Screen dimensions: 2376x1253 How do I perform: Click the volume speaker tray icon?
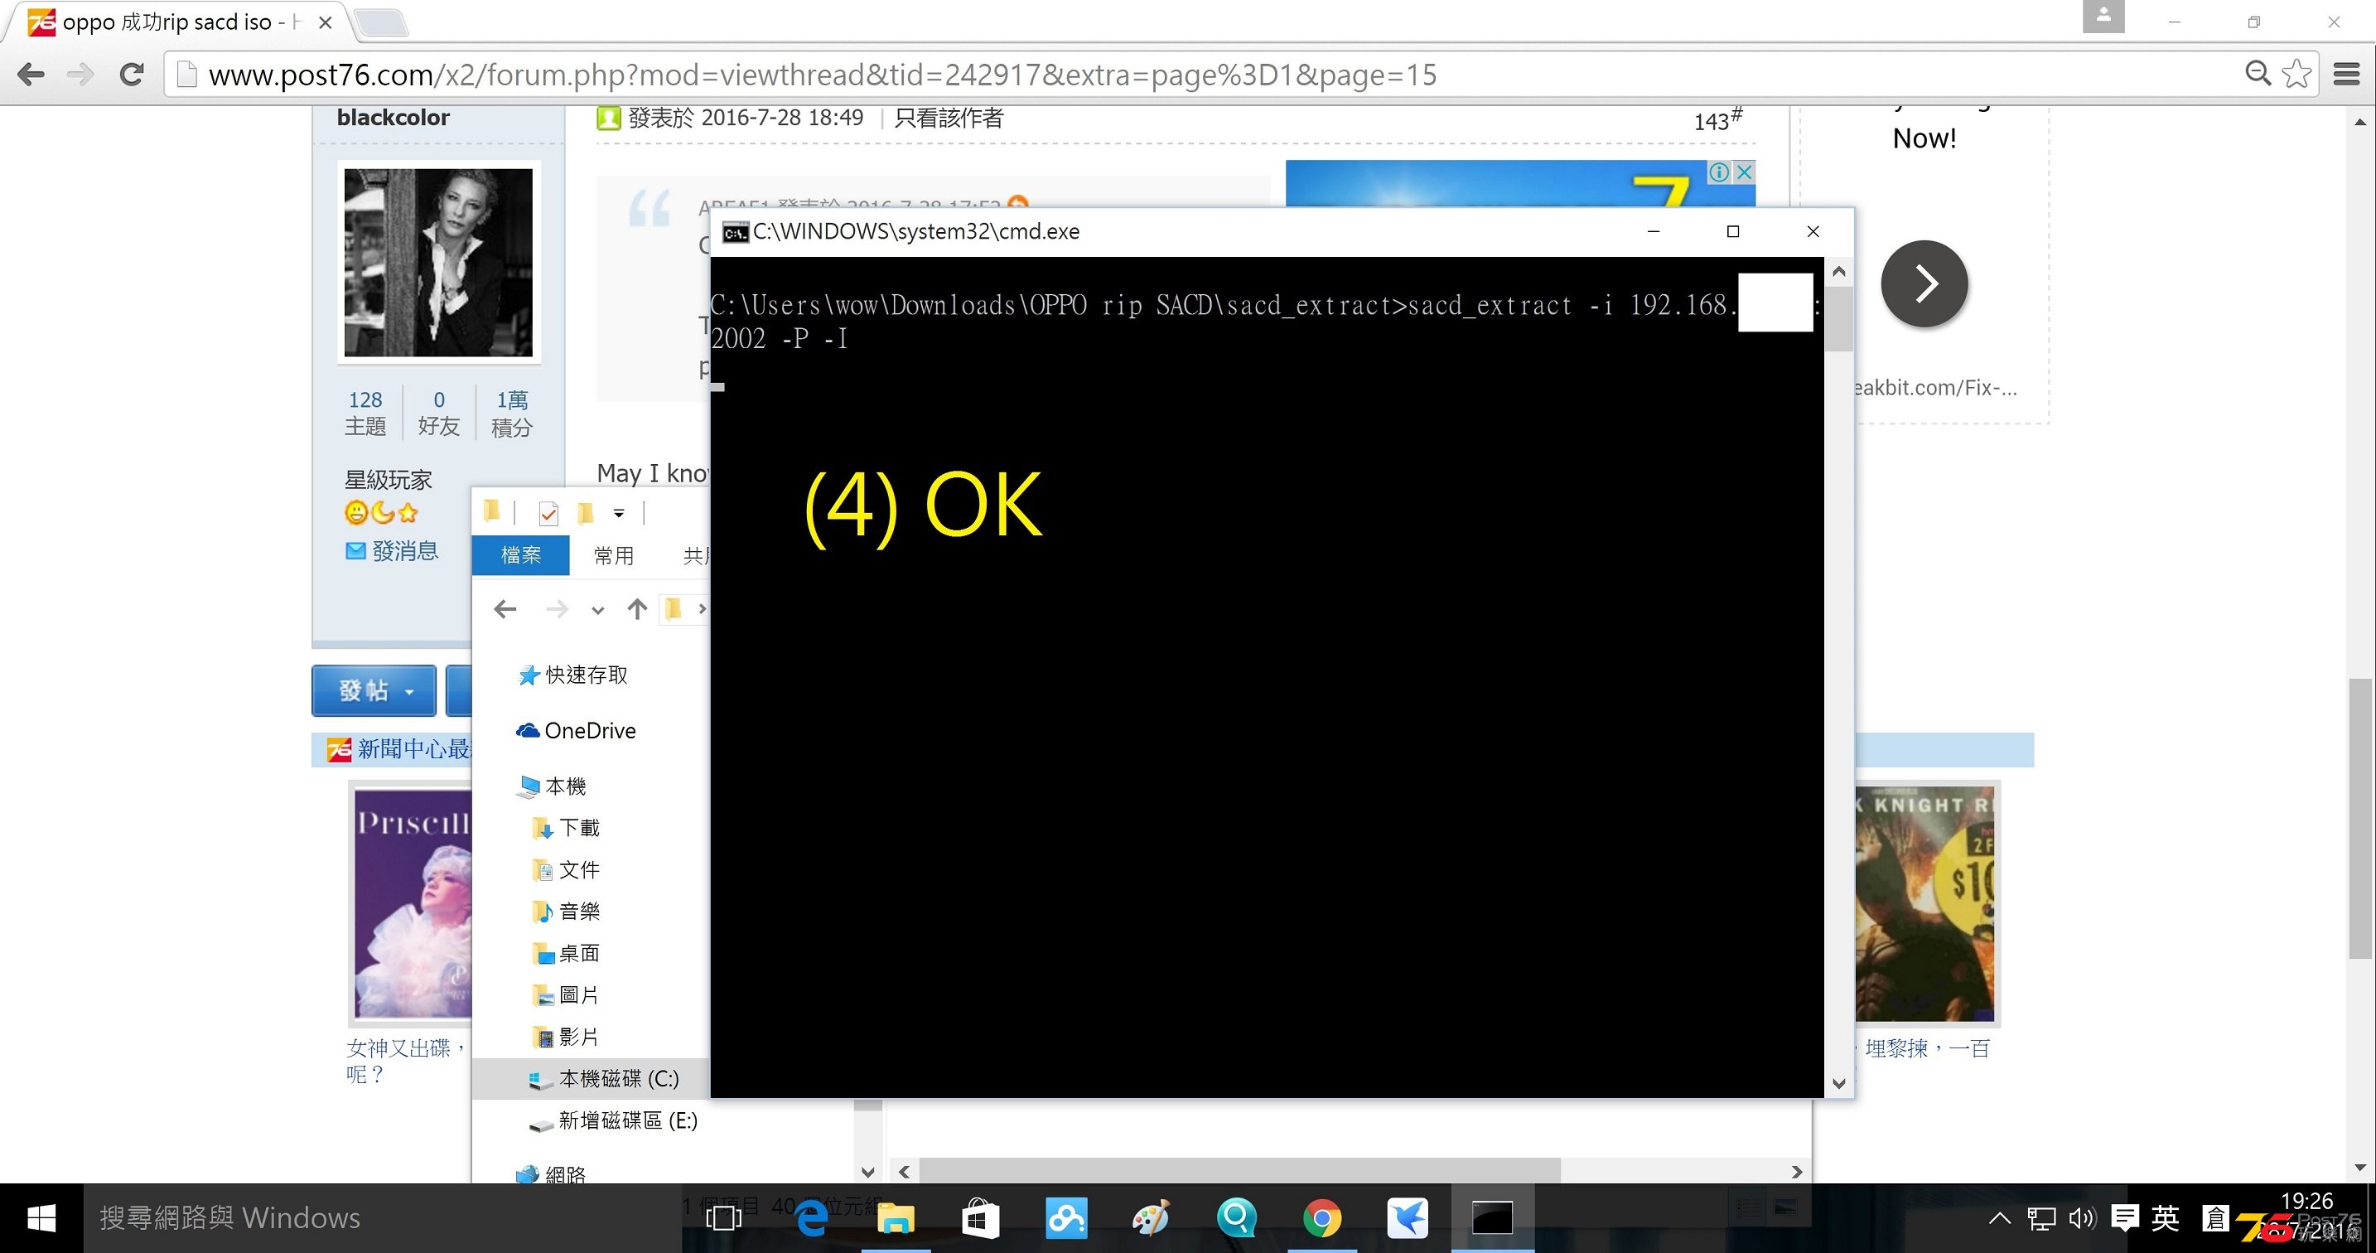coord(2083,1219)
